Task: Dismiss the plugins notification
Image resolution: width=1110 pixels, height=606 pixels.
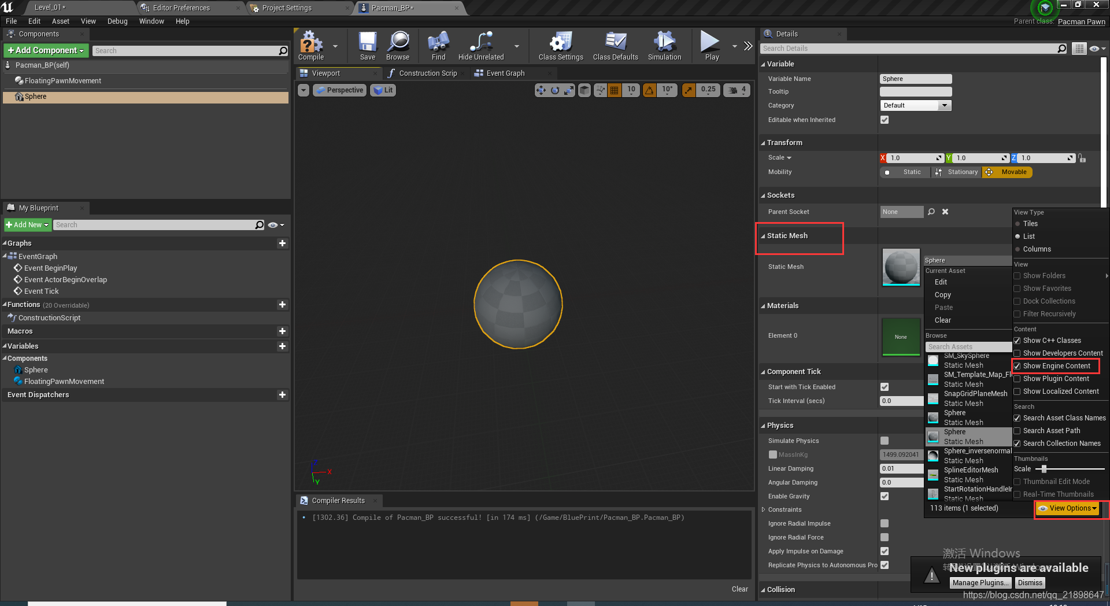Action: pos(1030,583)
